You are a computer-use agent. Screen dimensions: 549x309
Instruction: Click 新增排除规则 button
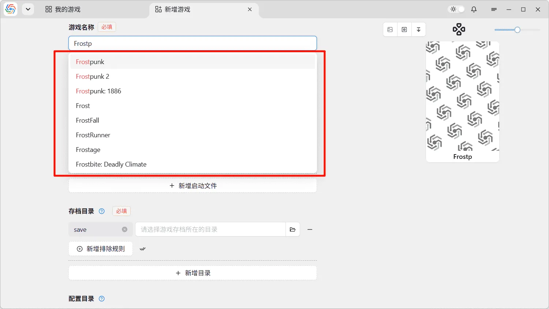point(101,249)
